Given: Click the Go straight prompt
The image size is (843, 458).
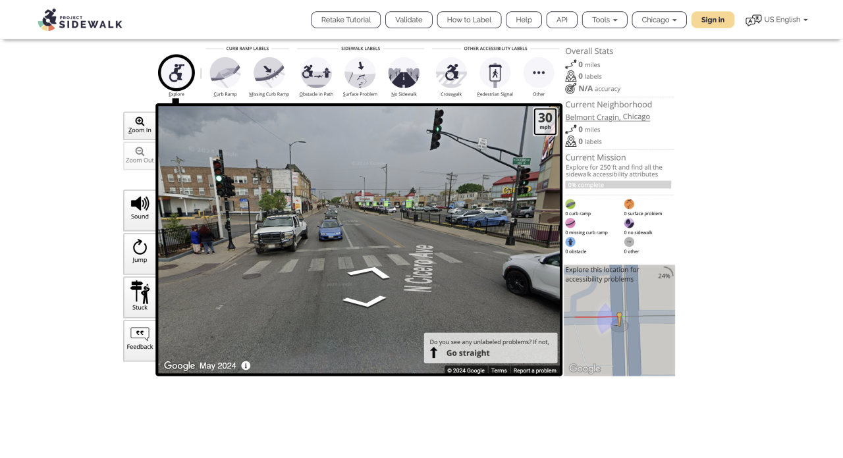Looking at the screenshot, I should (491, 347).
